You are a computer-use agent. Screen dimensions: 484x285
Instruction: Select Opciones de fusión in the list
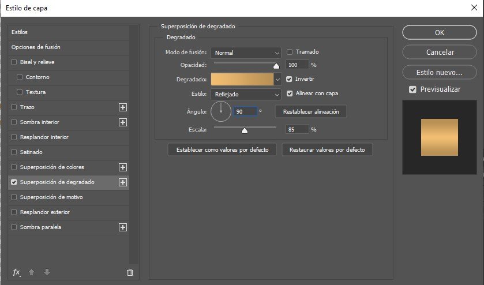36,47
